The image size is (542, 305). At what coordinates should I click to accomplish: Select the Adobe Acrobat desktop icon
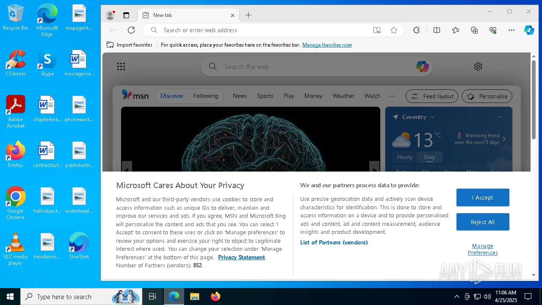[x=16, y=112]
